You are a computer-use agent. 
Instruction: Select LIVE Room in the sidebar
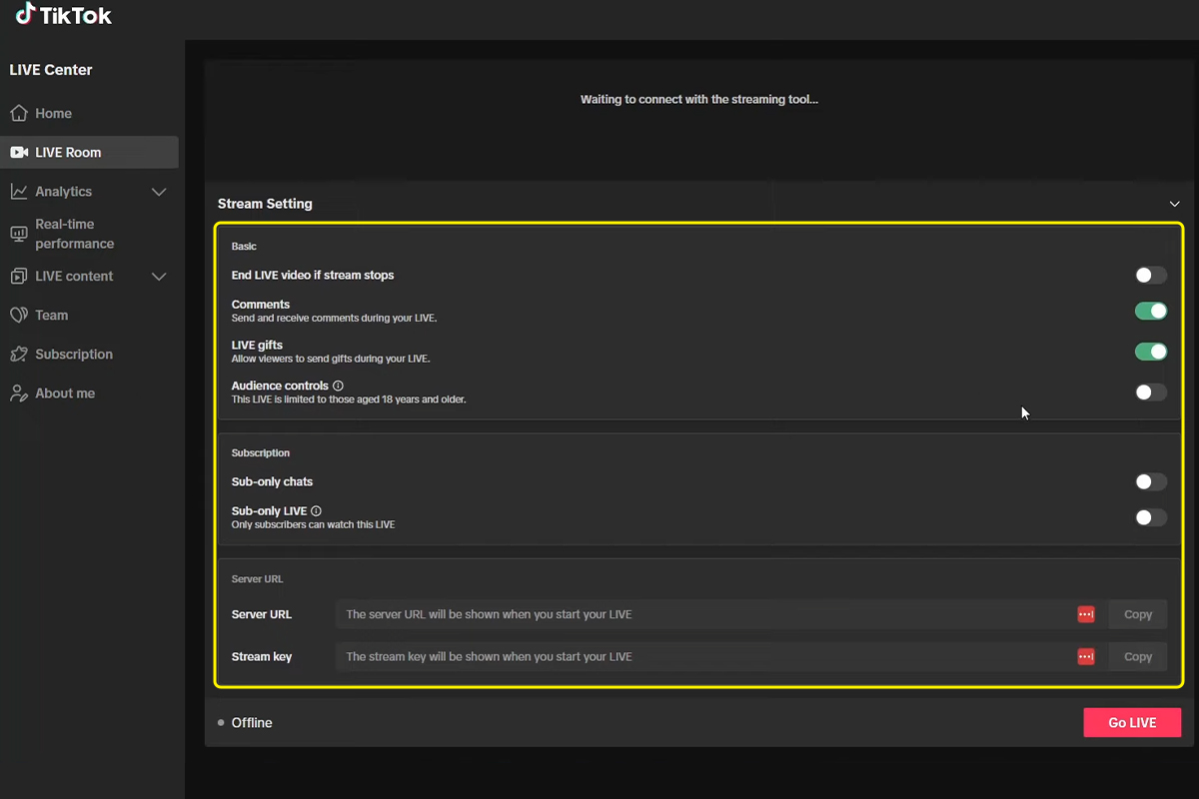[90, 153]
